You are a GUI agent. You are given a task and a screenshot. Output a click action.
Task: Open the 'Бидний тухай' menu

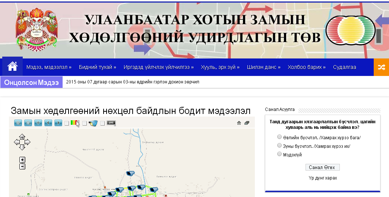coord(97,67)
